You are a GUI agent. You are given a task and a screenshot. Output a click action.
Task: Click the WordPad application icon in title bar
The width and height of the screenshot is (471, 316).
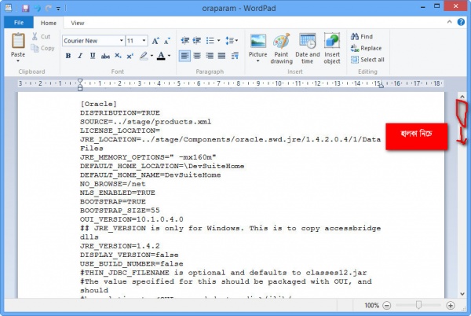point(9,8)
